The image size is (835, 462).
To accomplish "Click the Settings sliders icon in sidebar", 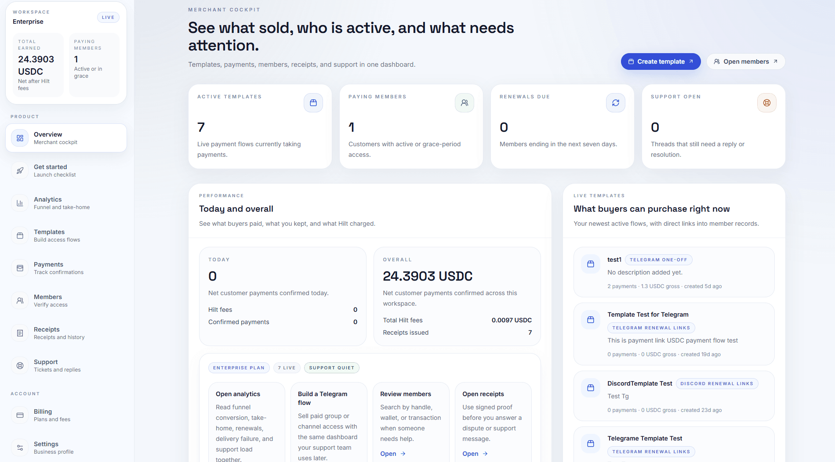I will point(20,448).
